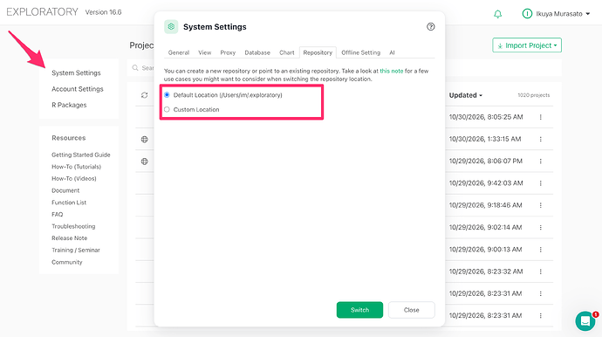Click the EXPLORATORY logo
This screenshot has width=602, height=337.
[x=42, y=12]
